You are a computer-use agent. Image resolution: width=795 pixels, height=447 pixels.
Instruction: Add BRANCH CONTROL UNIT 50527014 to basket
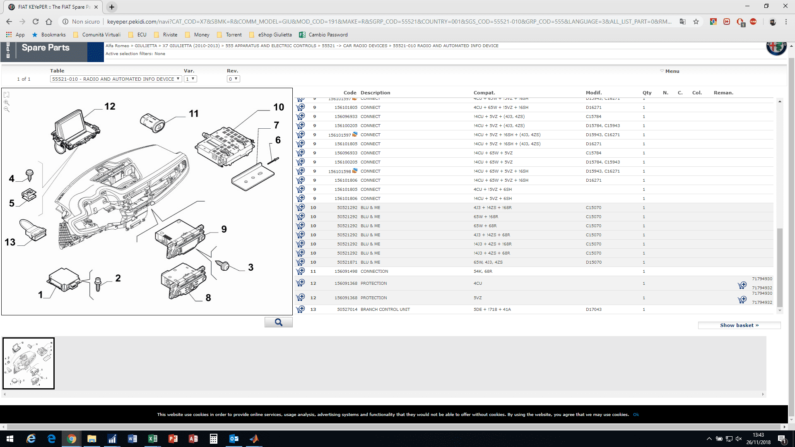[x=301, y=309]
